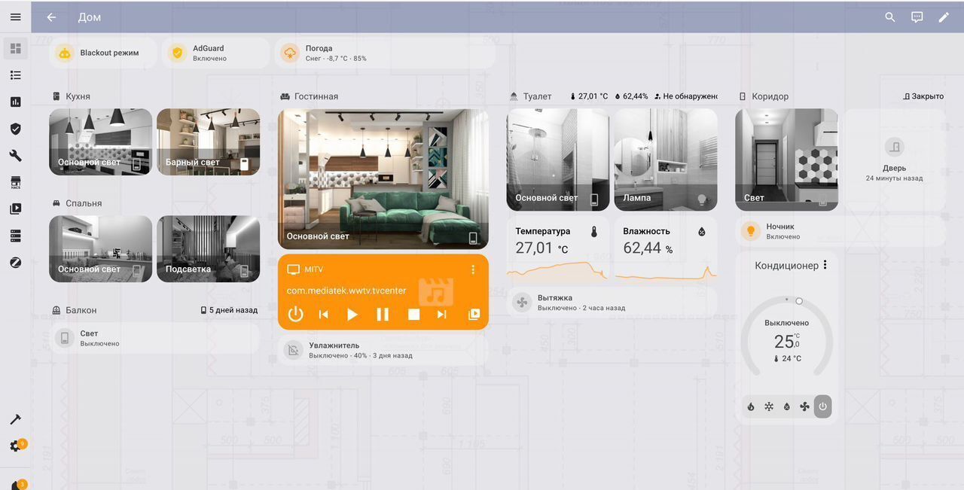Toggle the Вытяжка fan tile

(612, 303)
